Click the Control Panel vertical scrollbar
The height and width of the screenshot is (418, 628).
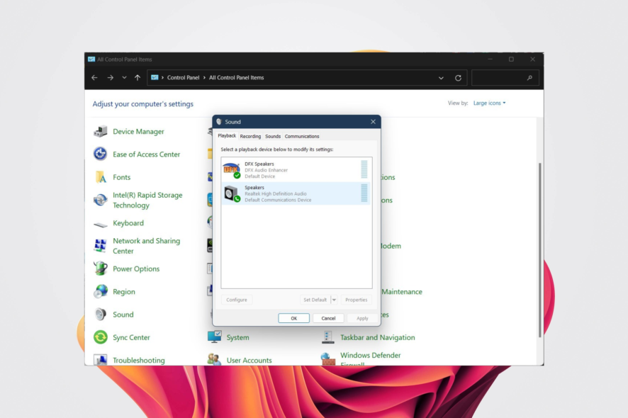click(x=540, y=250)
